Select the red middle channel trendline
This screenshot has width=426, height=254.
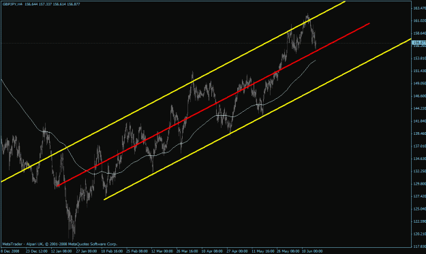click(213, 104)
